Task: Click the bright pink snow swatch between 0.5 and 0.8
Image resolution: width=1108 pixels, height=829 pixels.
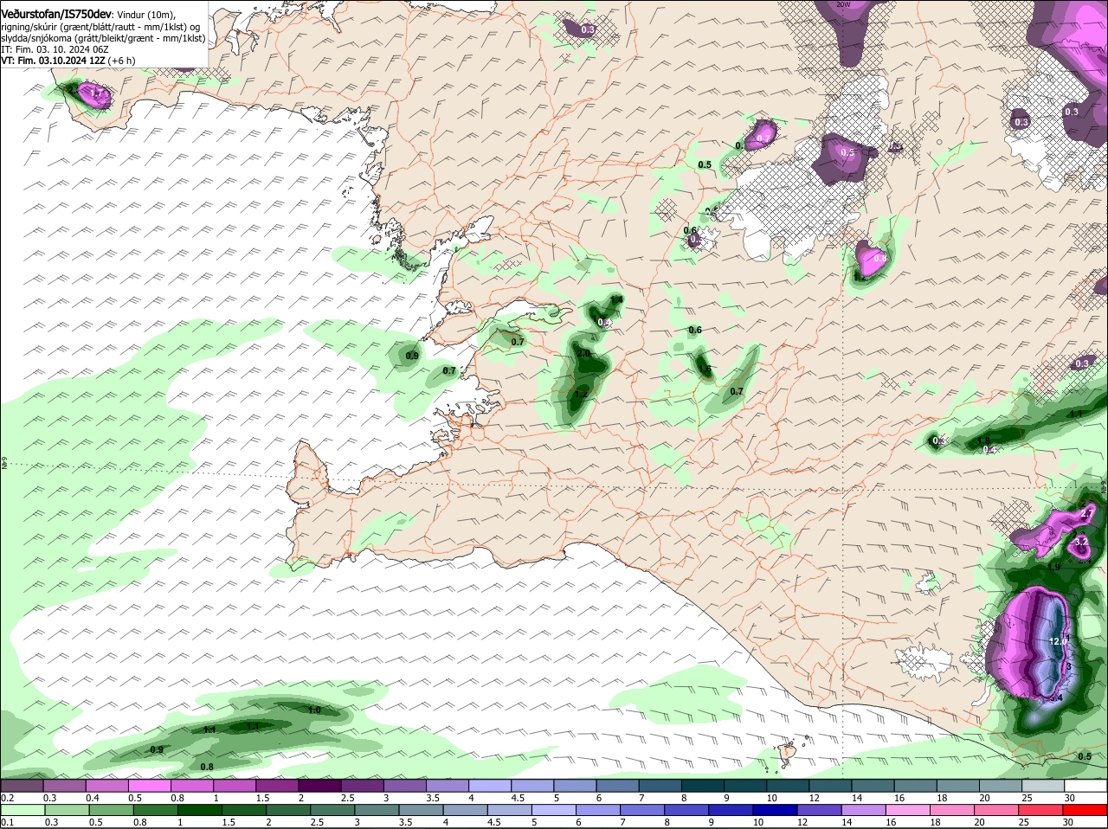Action: [x=149, y=785]
